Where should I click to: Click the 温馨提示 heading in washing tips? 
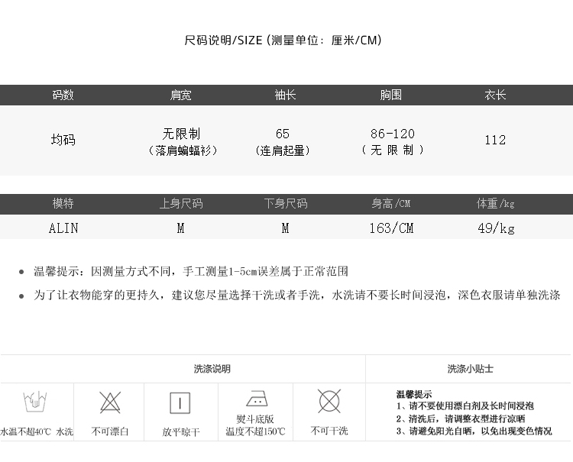click(x=414, y=394)
